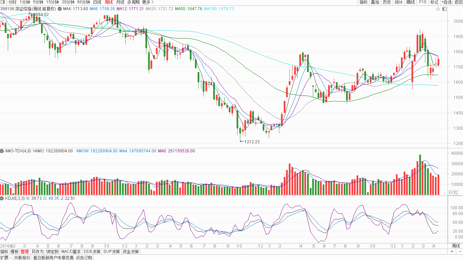The image size is (463, 260).
Task: Switch to 日线 daily chart
Action: 97,2
